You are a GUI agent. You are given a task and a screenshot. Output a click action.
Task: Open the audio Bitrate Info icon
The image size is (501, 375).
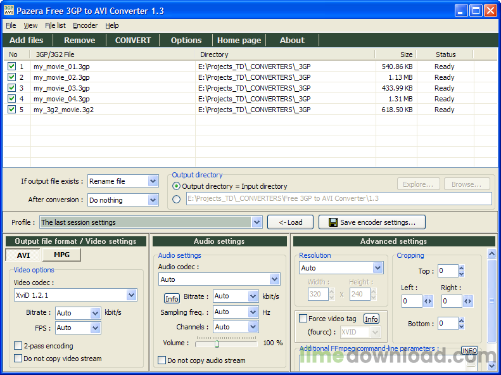pyautogui.click(x=172, y=298)
